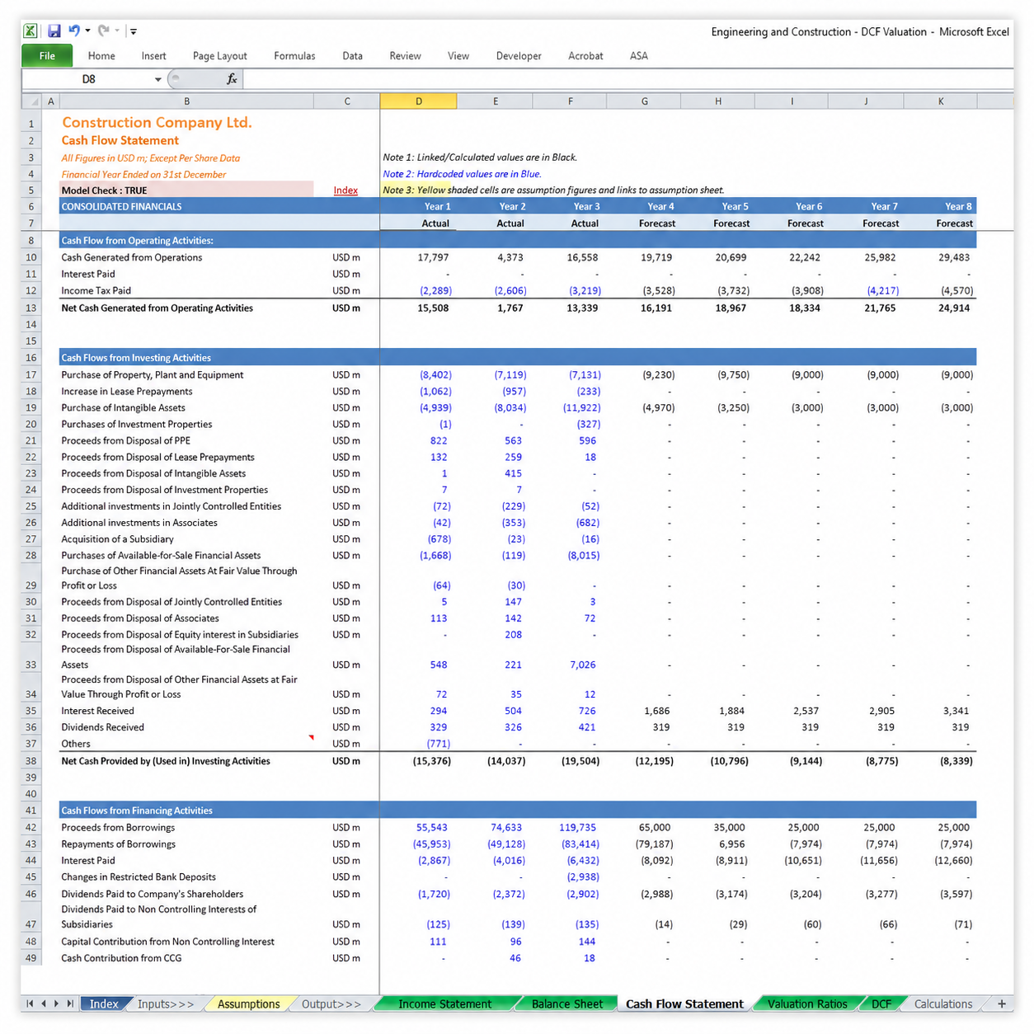
Task: Open the View ribbon tab
Action: click(x=458, y=56)
